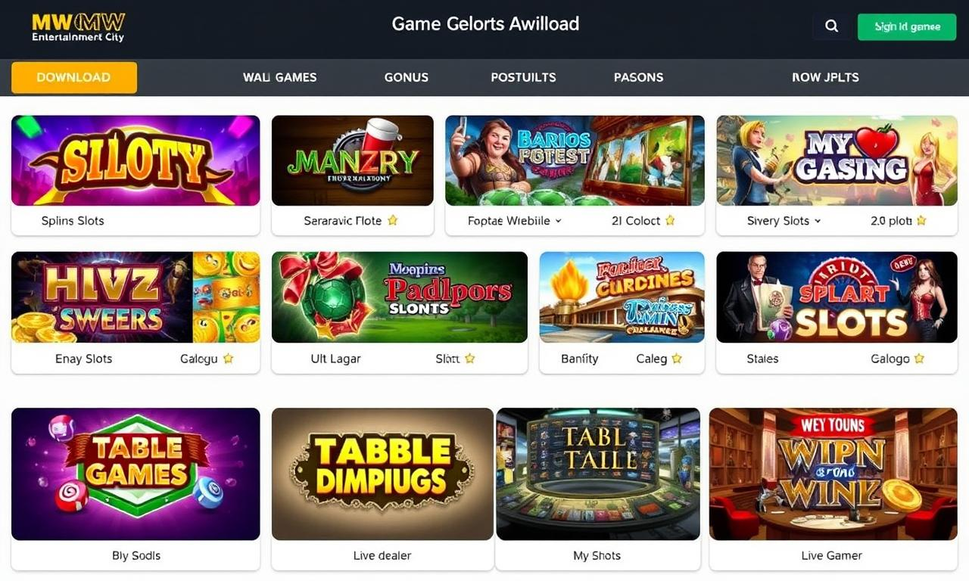This screenshot has height=581, width=969.
Task: Toggle favorite star on Seraravic Flote
Action: [392, 221]
